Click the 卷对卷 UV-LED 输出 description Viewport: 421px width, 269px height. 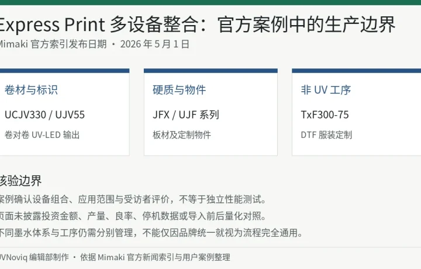tap(42, 134)
